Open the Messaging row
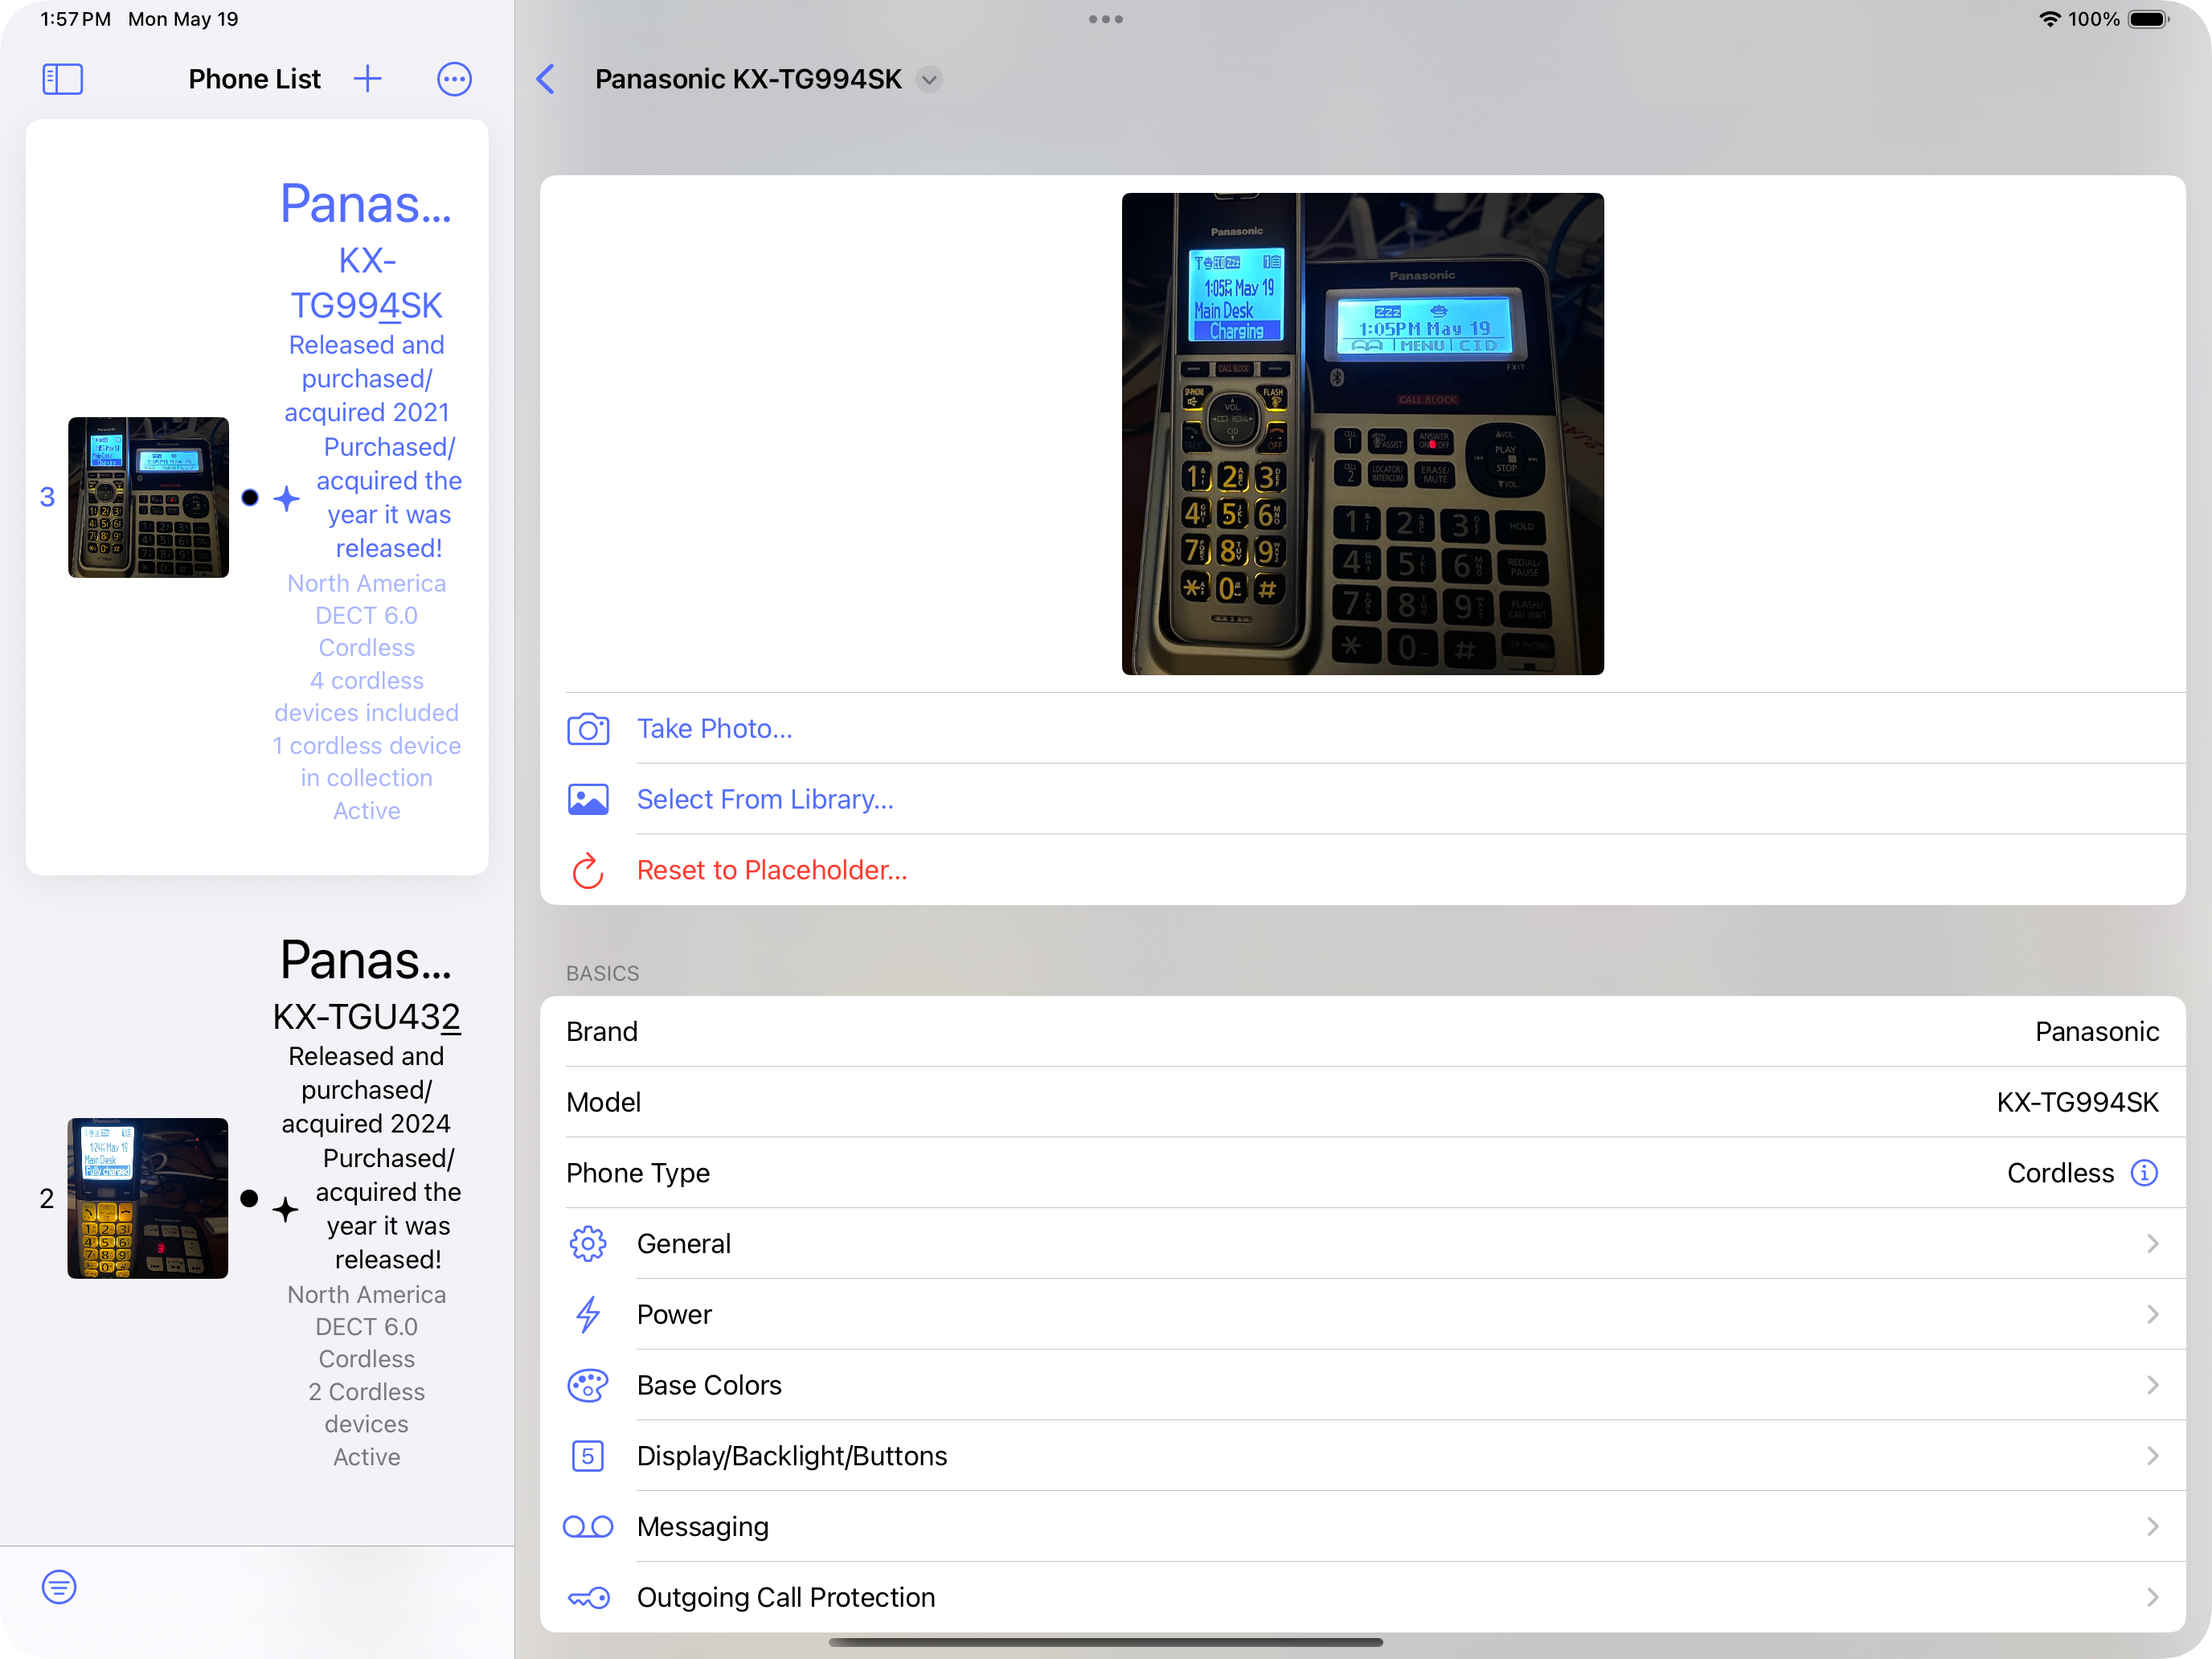This screenshot has width=2212, height=1659. (x=1362, y=1526)
